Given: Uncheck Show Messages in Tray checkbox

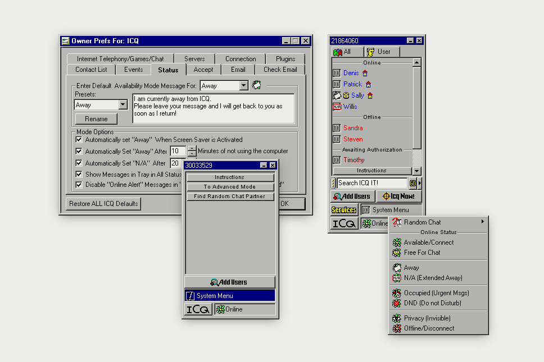Looking at the screenshot, I should click(79, 175).
